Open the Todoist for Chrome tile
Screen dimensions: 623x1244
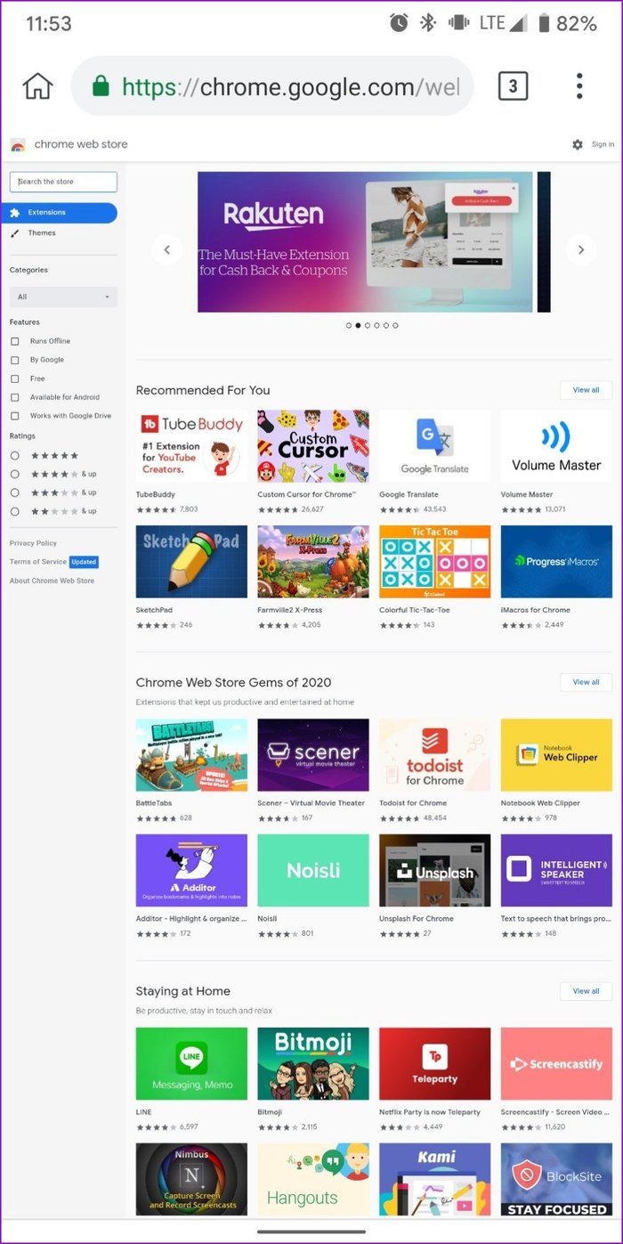point(434,754)
